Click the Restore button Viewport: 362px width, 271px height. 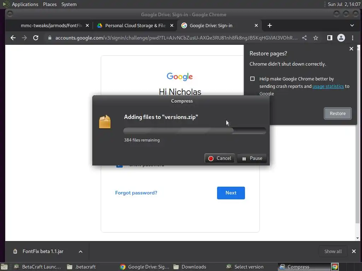[x=338, y=113]
